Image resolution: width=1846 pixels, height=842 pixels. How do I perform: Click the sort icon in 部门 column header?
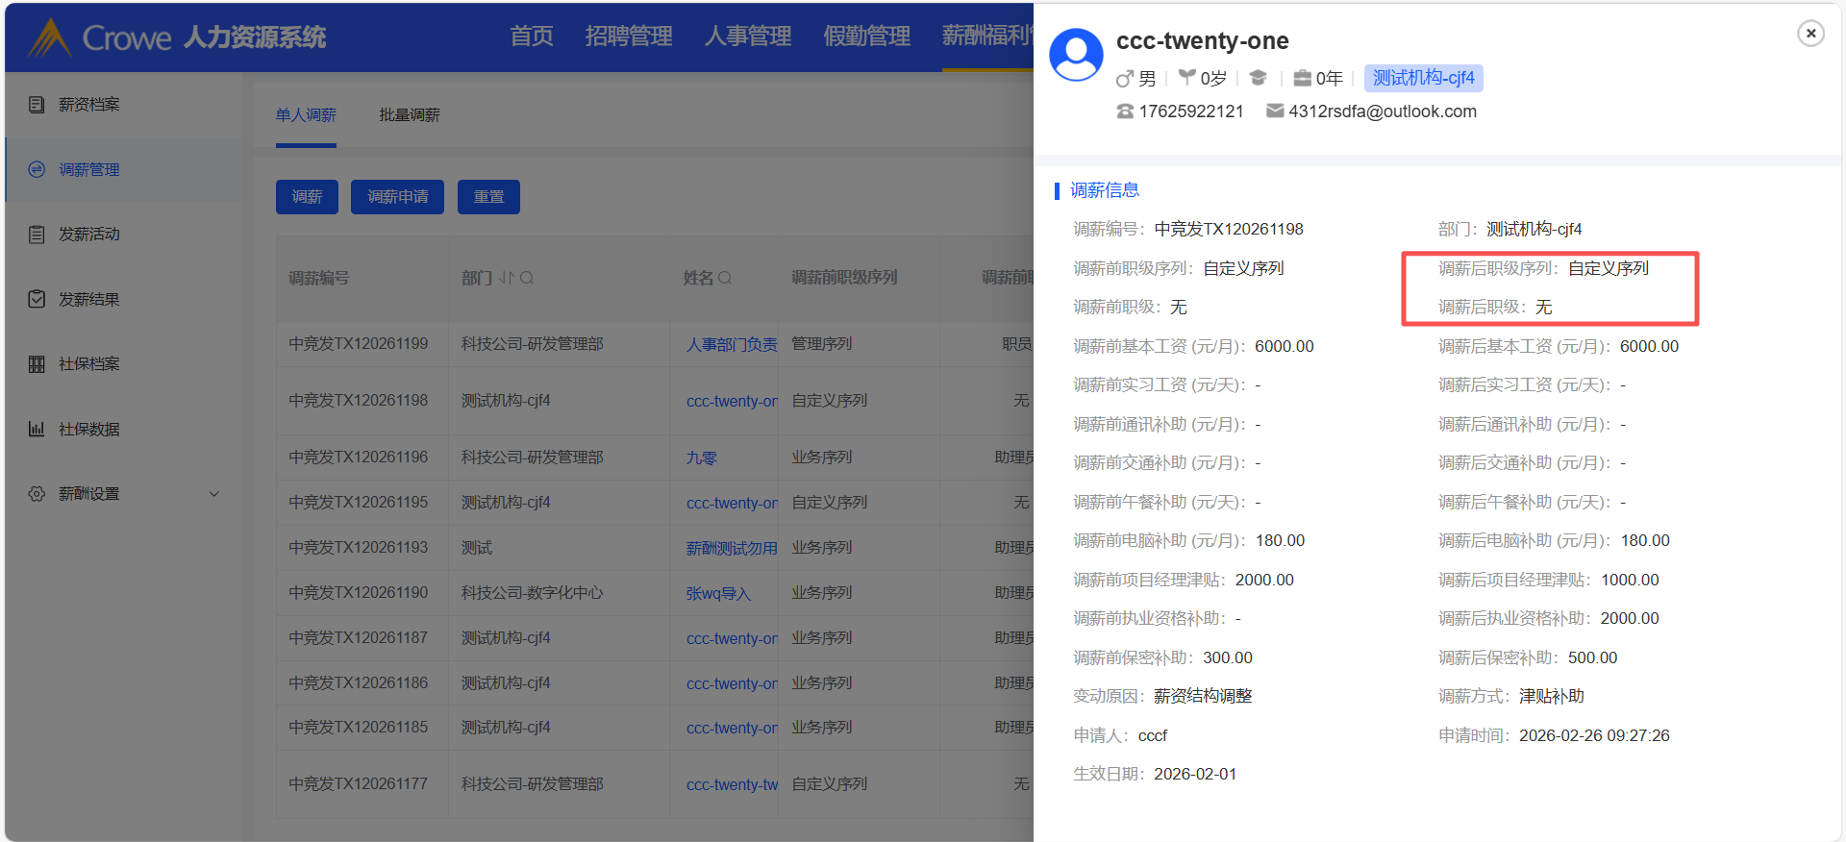pos(507,278)
